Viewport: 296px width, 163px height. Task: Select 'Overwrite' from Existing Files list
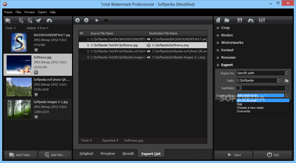[x=263, y=111]
